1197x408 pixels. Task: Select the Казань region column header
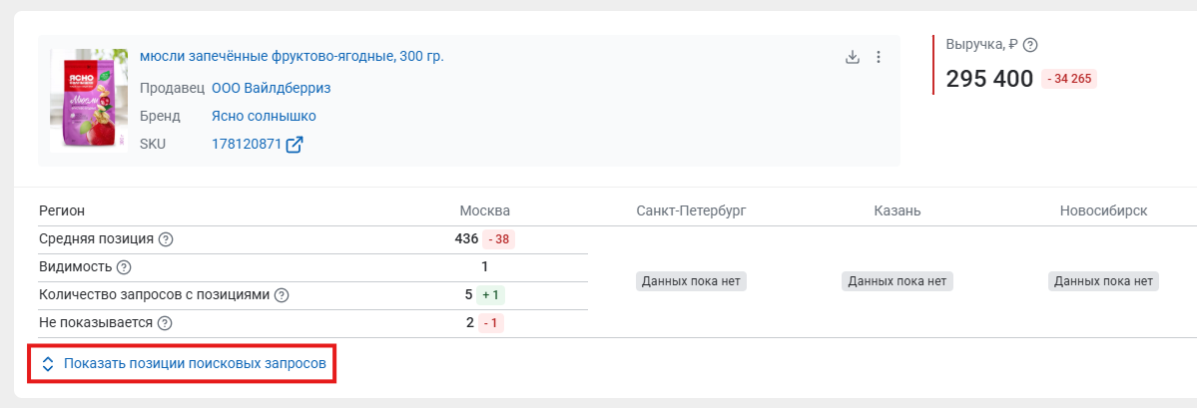pos(897,211)
